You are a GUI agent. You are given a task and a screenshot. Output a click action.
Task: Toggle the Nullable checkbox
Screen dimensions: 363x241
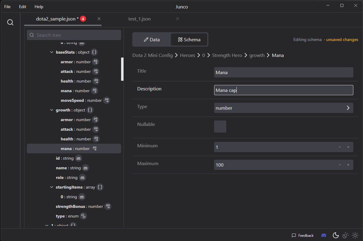[220, 127]
